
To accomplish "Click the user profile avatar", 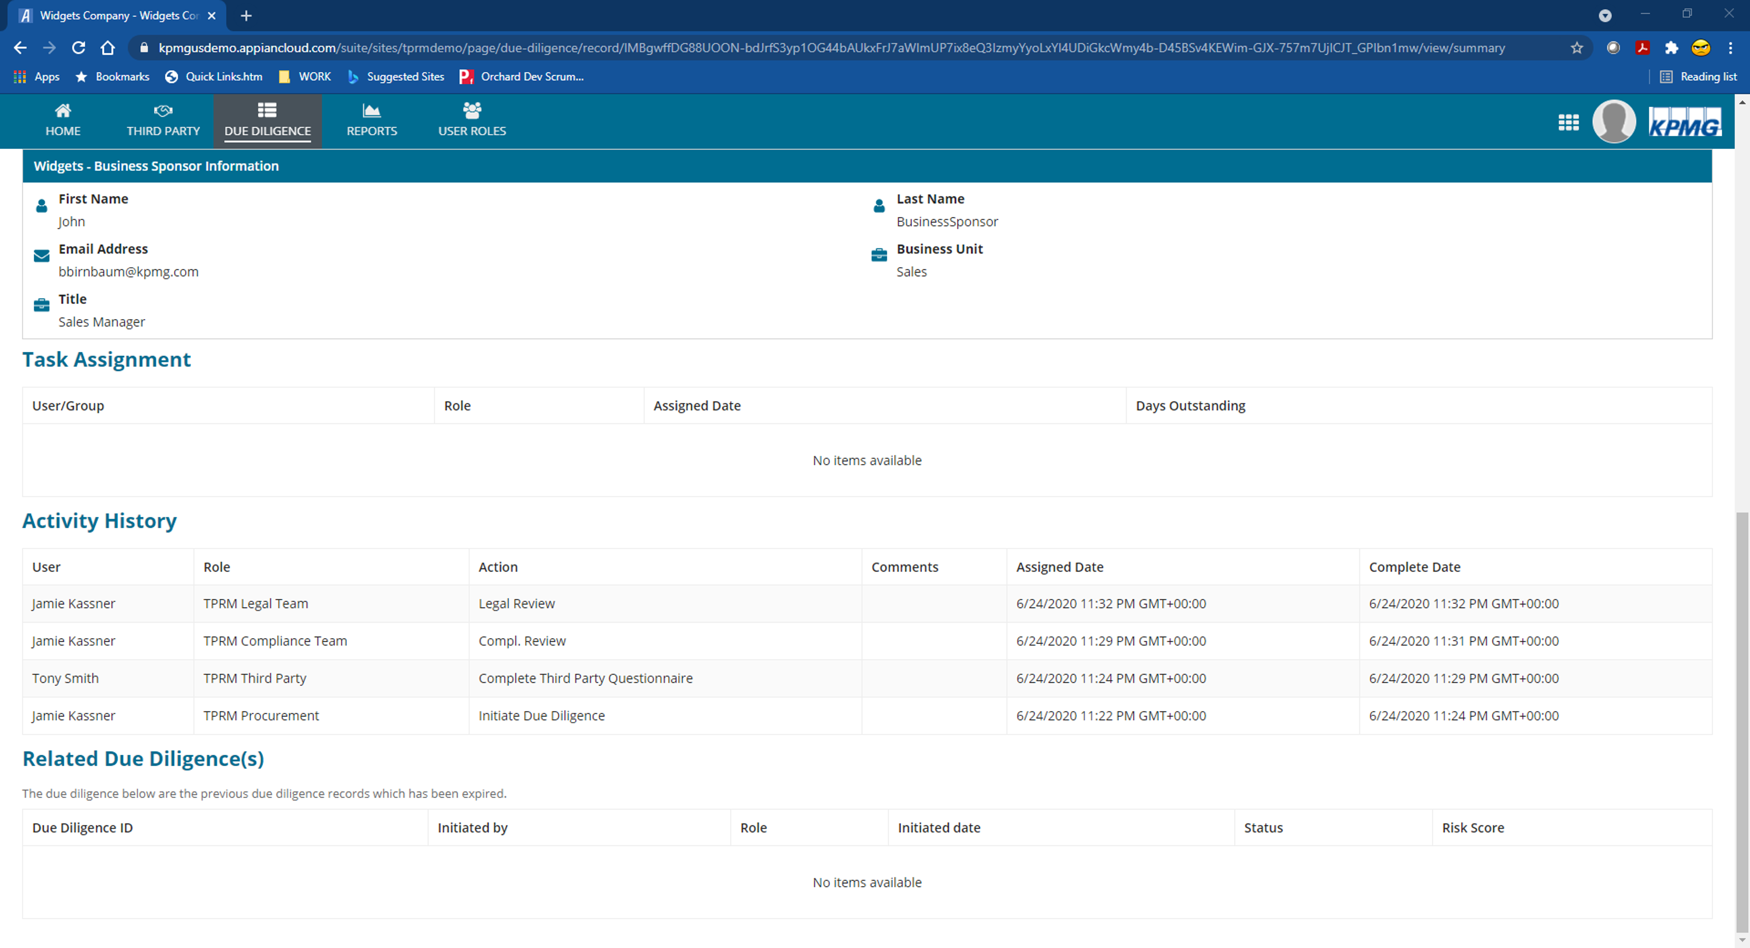I will [1613, 122].
